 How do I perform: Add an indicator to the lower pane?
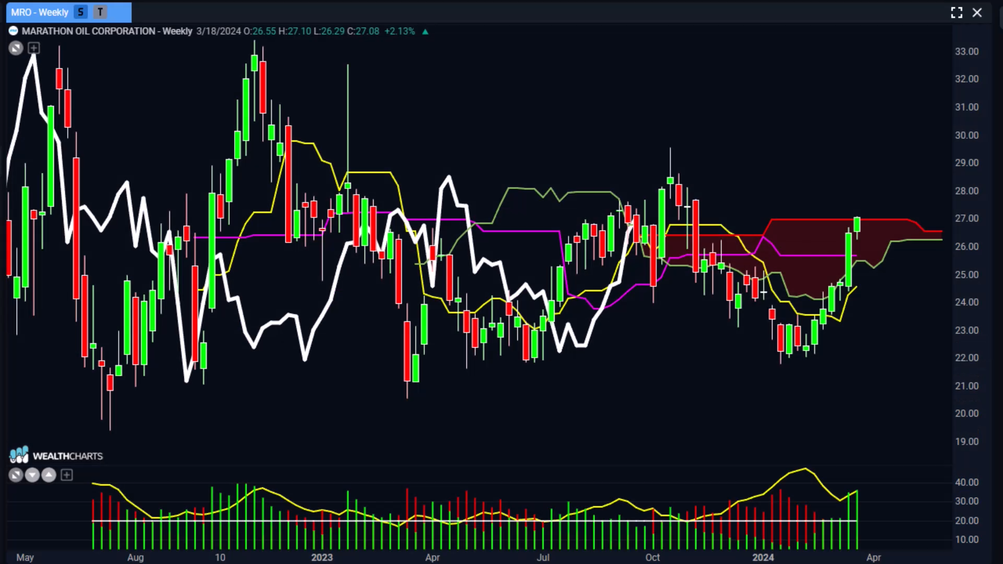tap(67, 475)
